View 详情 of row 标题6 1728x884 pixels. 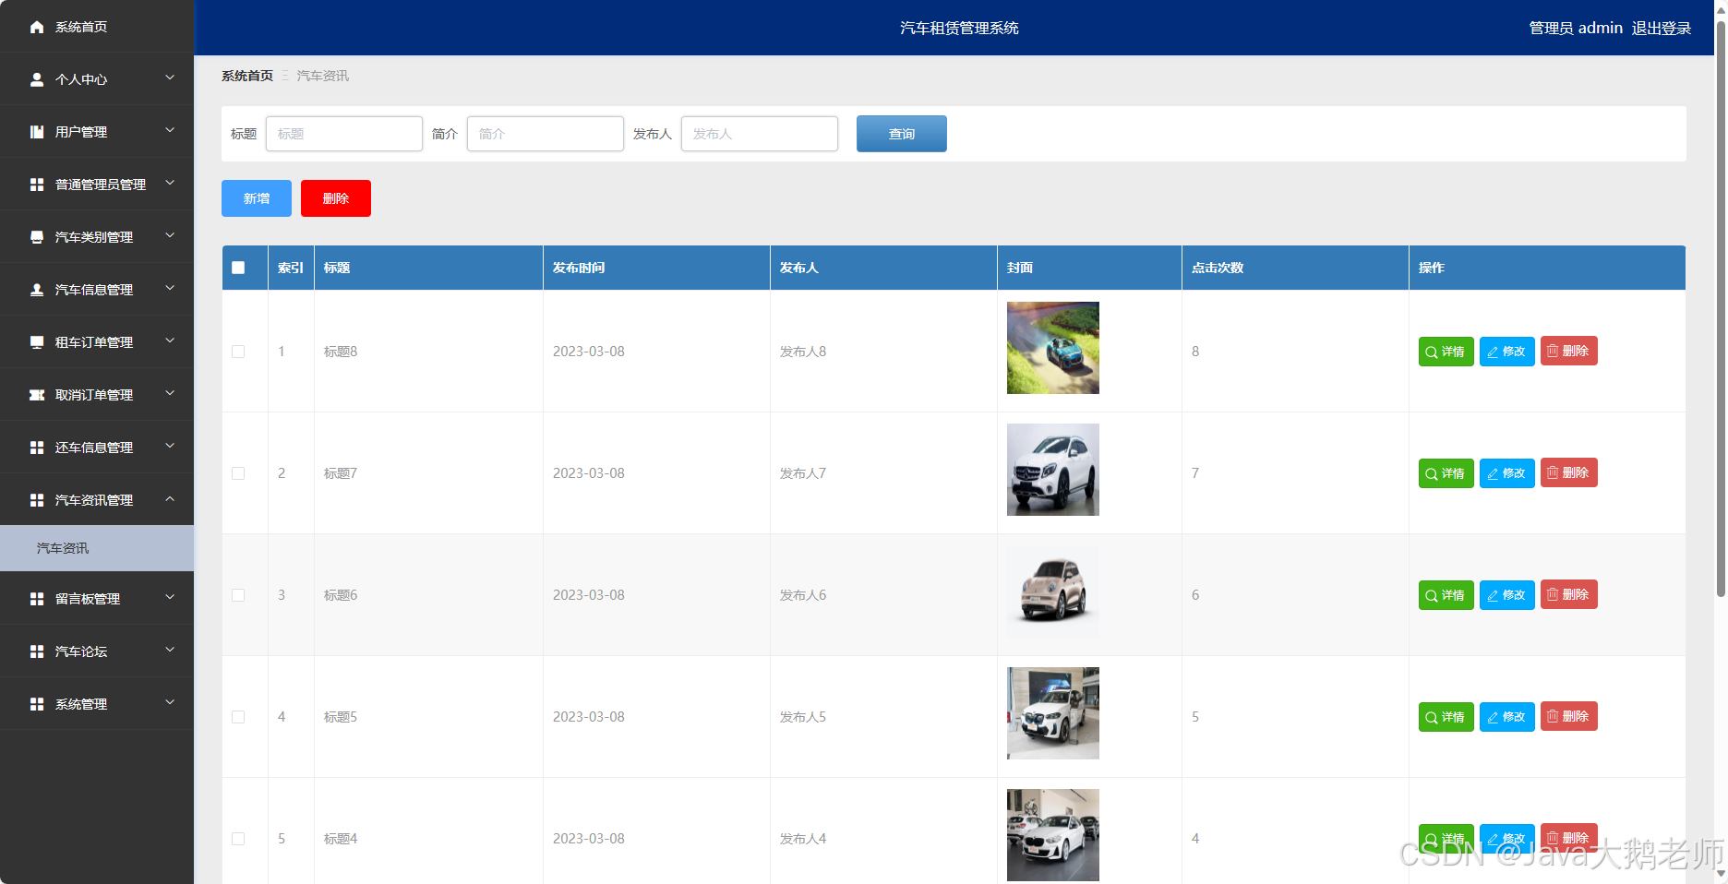tap(1446, 595)
